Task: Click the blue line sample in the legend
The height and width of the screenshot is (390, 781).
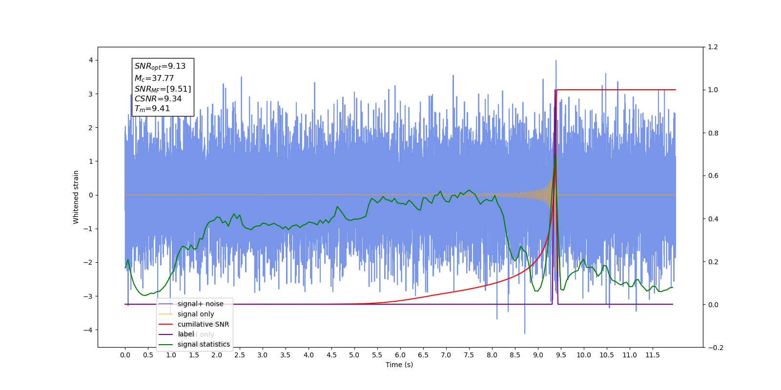Action: pyautogui.click(x=166, y=304)
